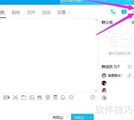Image resolution: width=134 pixels, height=120 pixels.
Task: Expand send options arrow beside 发送
Action: click(91, 118)
